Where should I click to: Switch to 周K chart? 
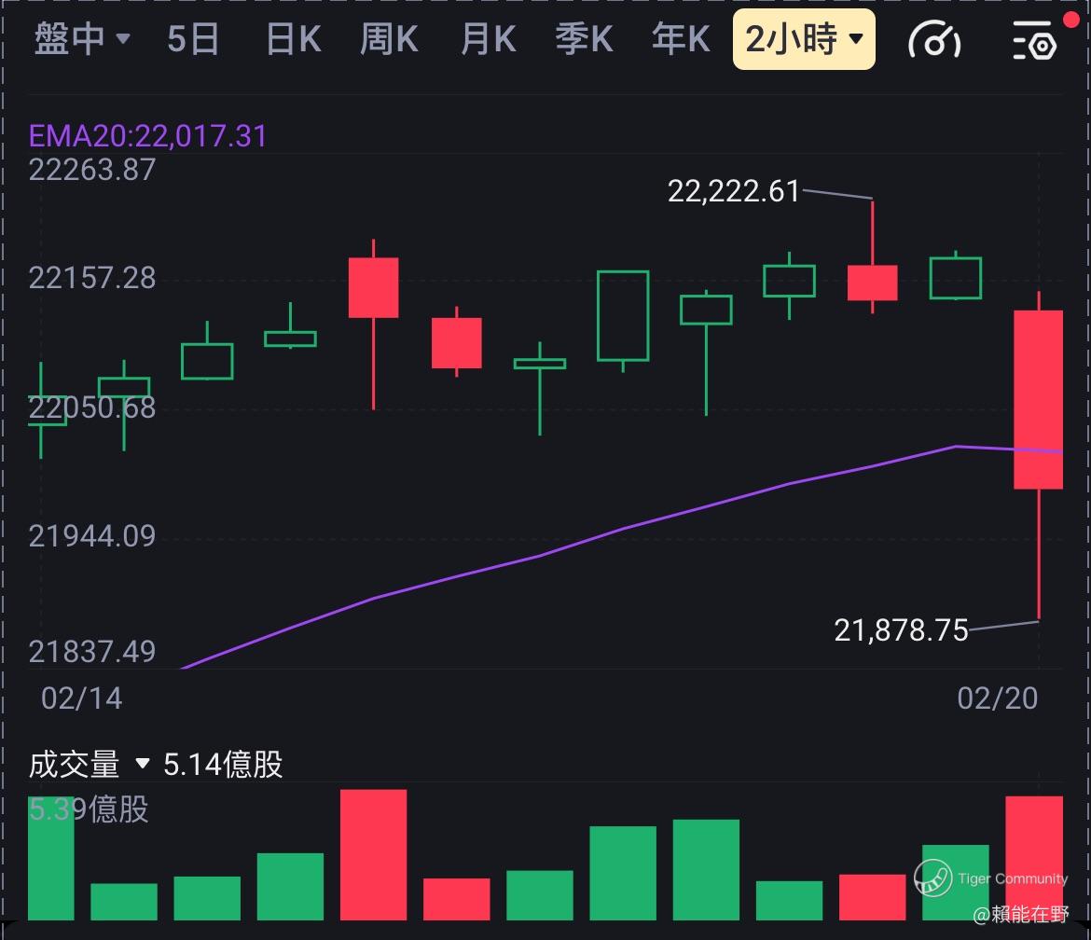coord(389,40)
